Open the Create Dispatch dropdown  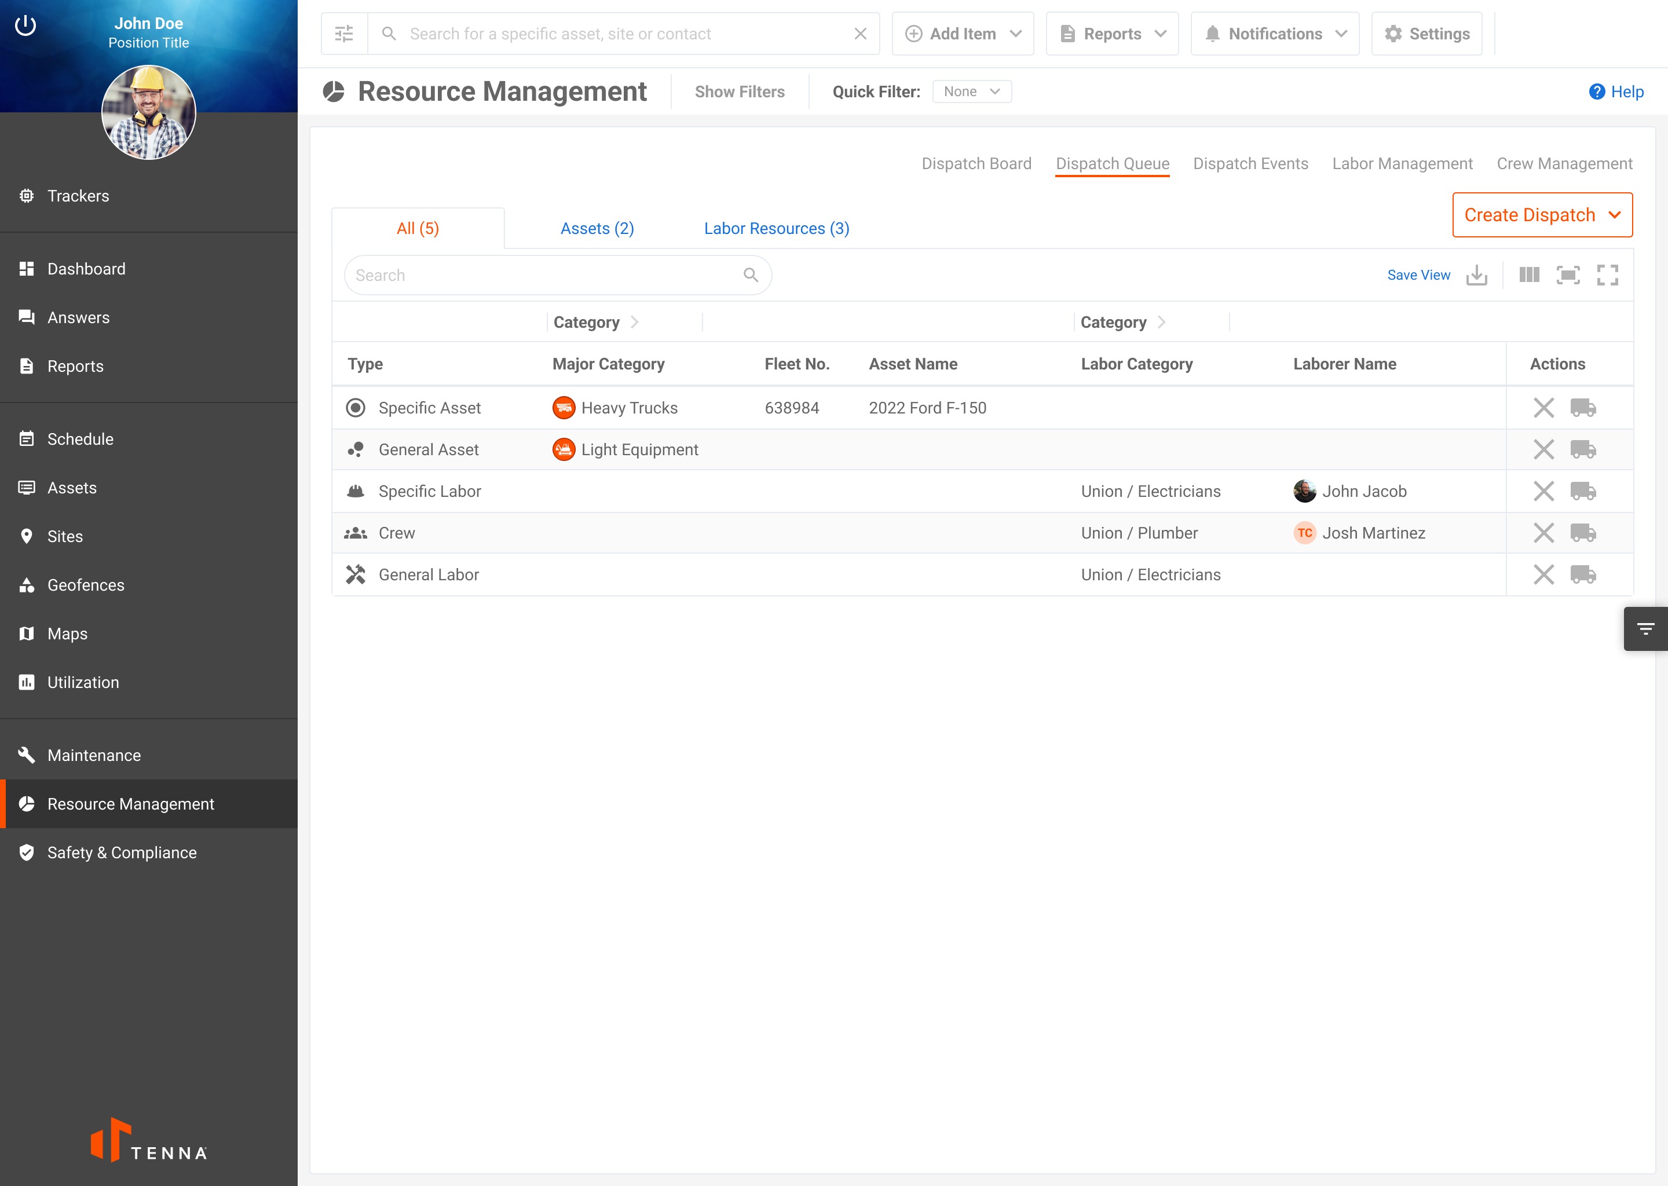coord(1542,215)
